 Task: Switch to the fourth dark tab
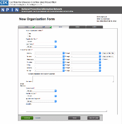click(x=78, y=27)
